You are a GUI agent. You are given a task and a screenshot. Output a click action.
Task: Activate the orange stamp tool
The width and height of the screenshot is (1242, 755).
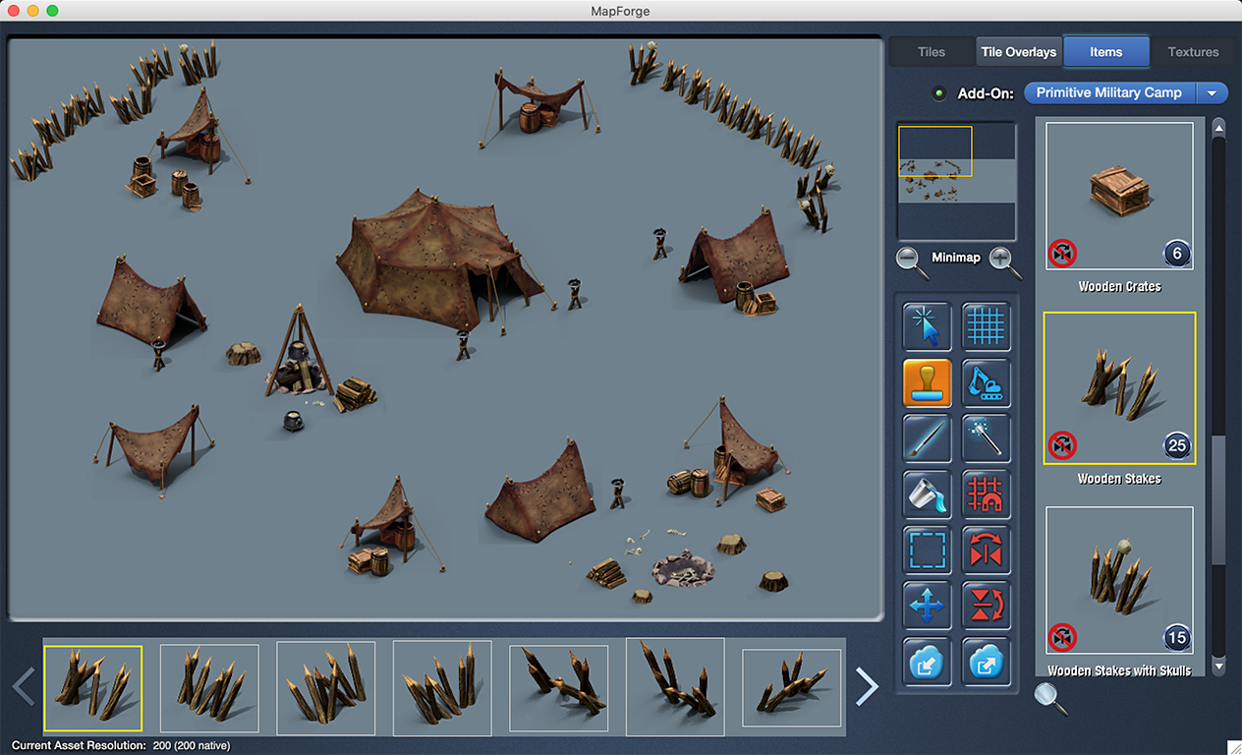pos(927,382)
